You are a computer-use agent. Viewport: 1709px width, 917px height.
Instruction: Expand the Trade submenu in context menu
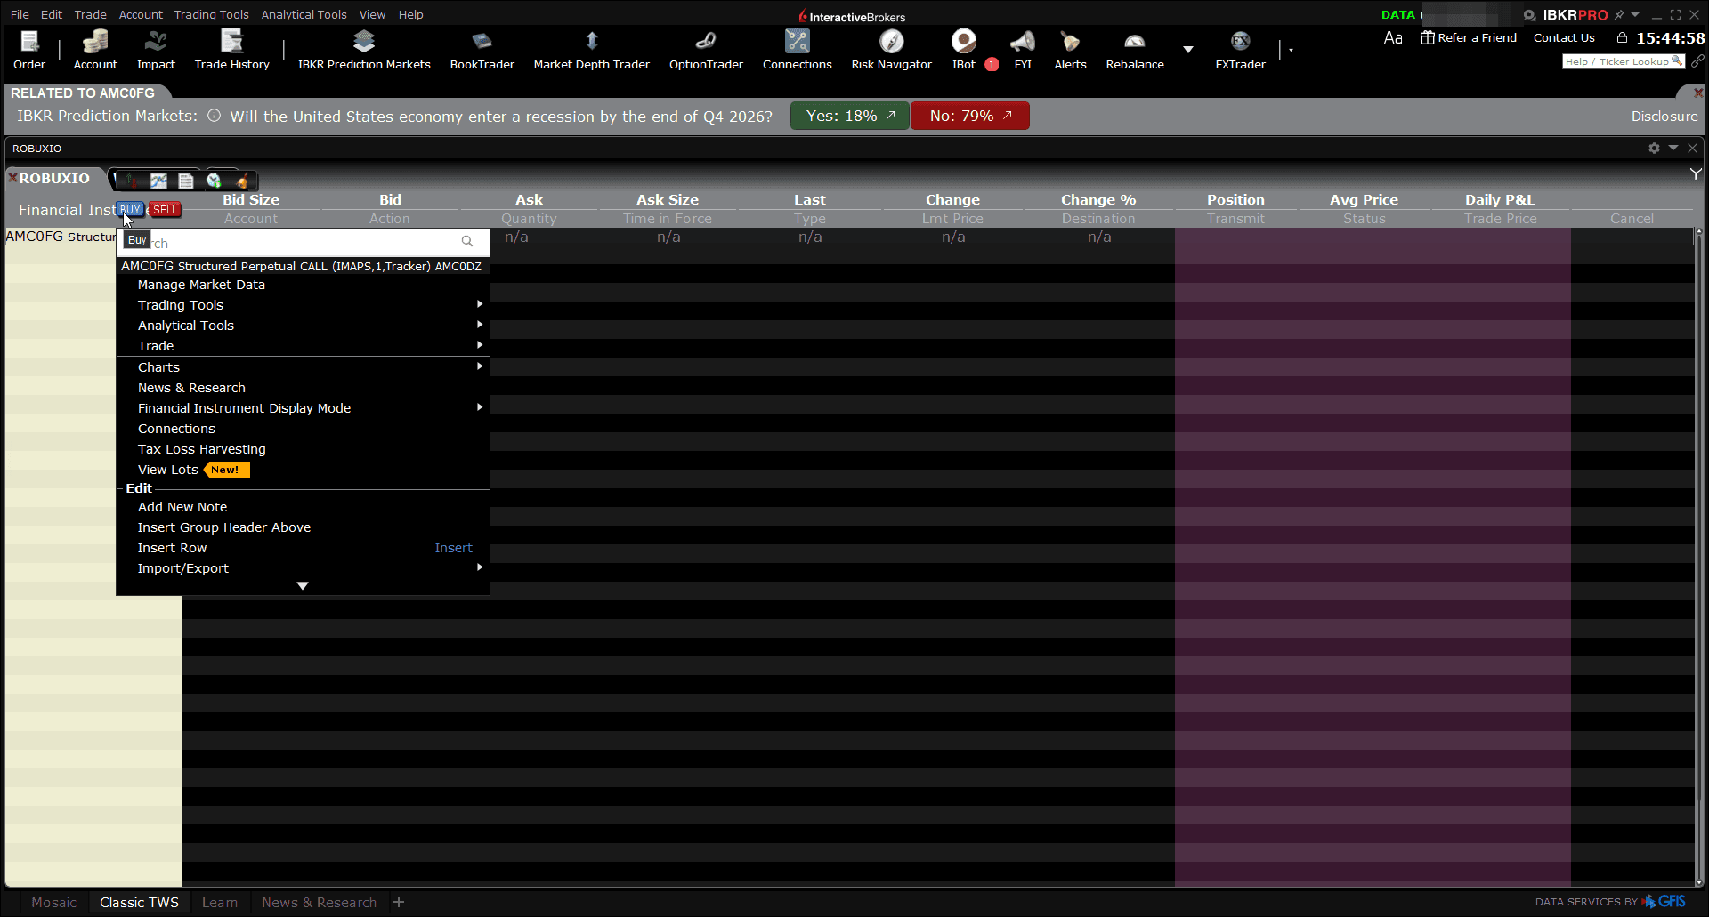[x=303, y=346]
